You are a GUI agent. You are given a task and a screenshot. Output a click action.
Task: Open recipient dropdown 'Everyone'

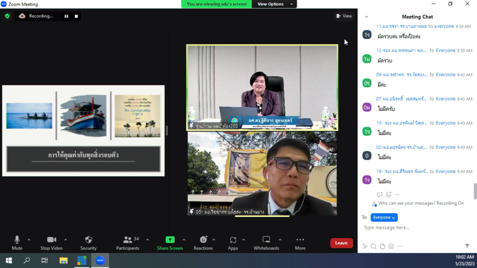pyautogui.click(x=384, y=217)
